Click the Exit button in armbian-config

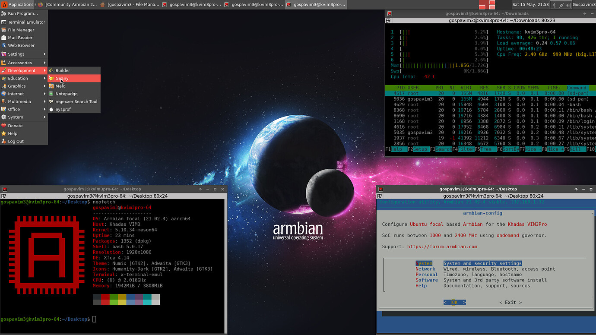(x=510, y=302)
